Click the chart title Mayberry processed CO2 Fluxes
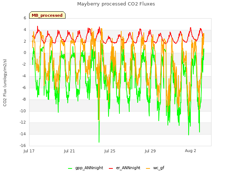 (116, 4)
